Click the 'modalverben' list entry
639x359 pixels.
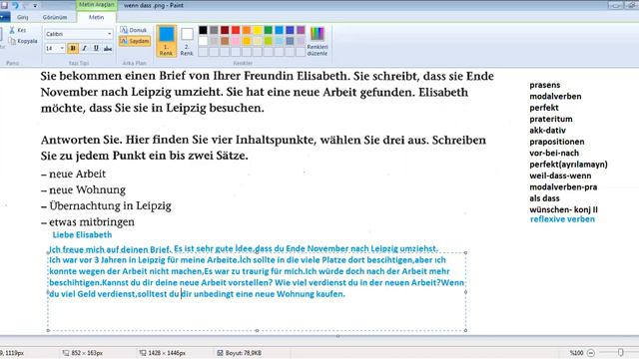tap(555, 97)
